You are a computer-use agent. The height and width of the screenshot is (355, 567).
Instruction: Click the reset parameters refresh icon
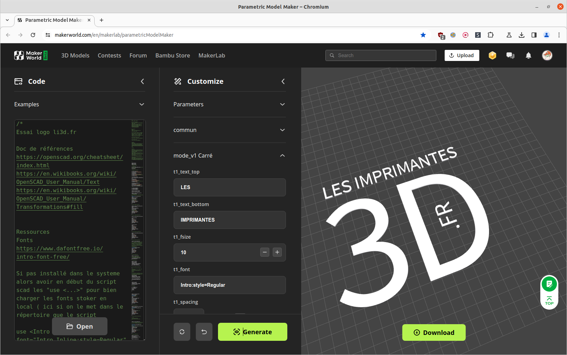pos(182,332)
